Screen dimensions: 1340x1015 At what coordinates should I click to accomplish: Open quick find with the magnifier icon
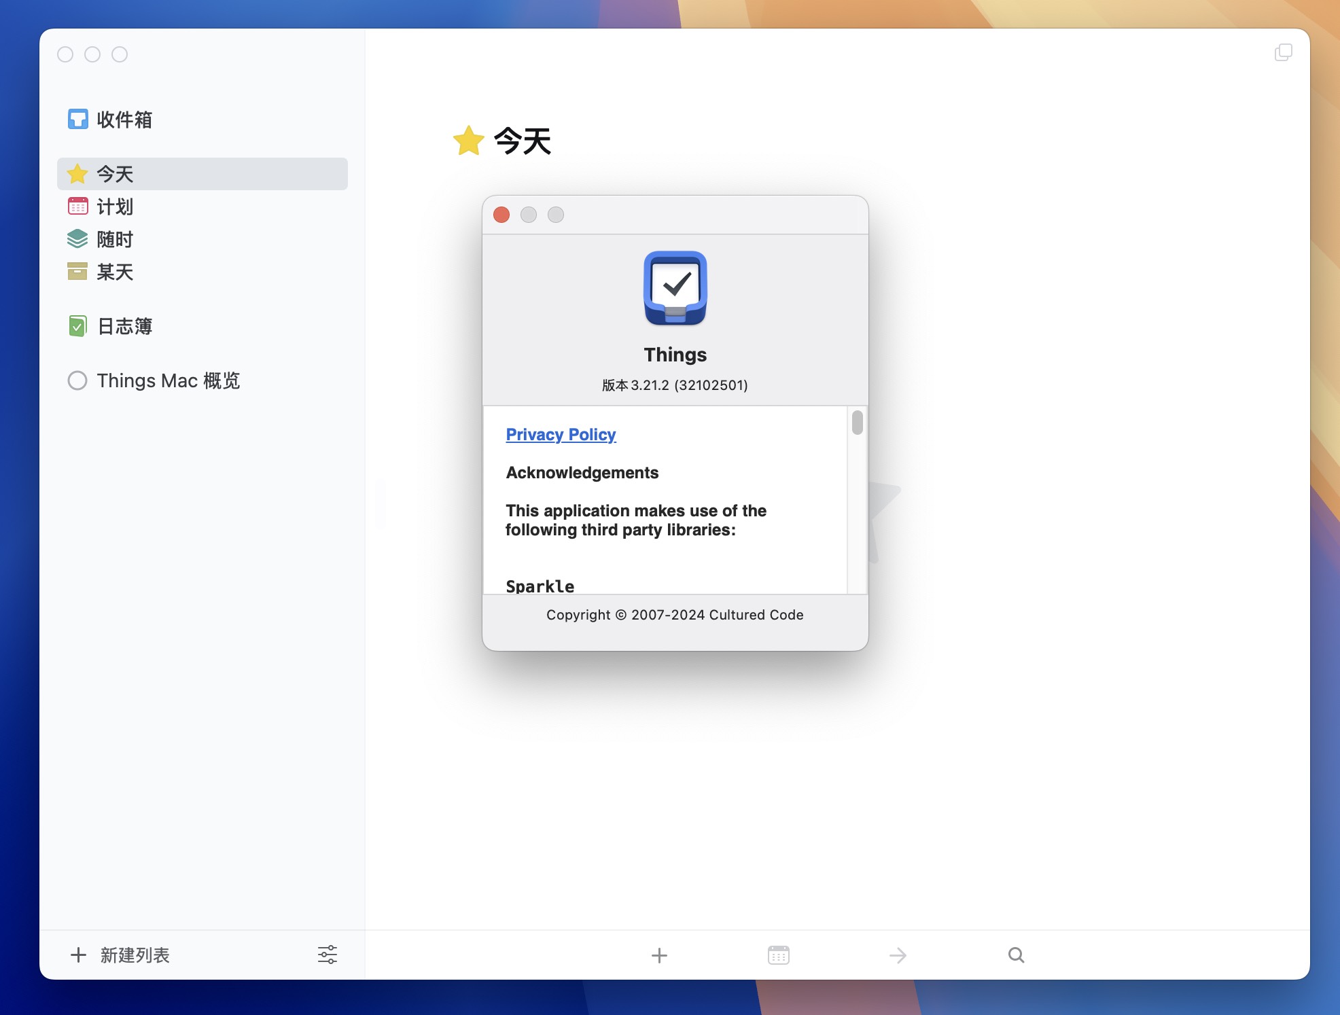pyautogui.click(x=1017, y=955)
